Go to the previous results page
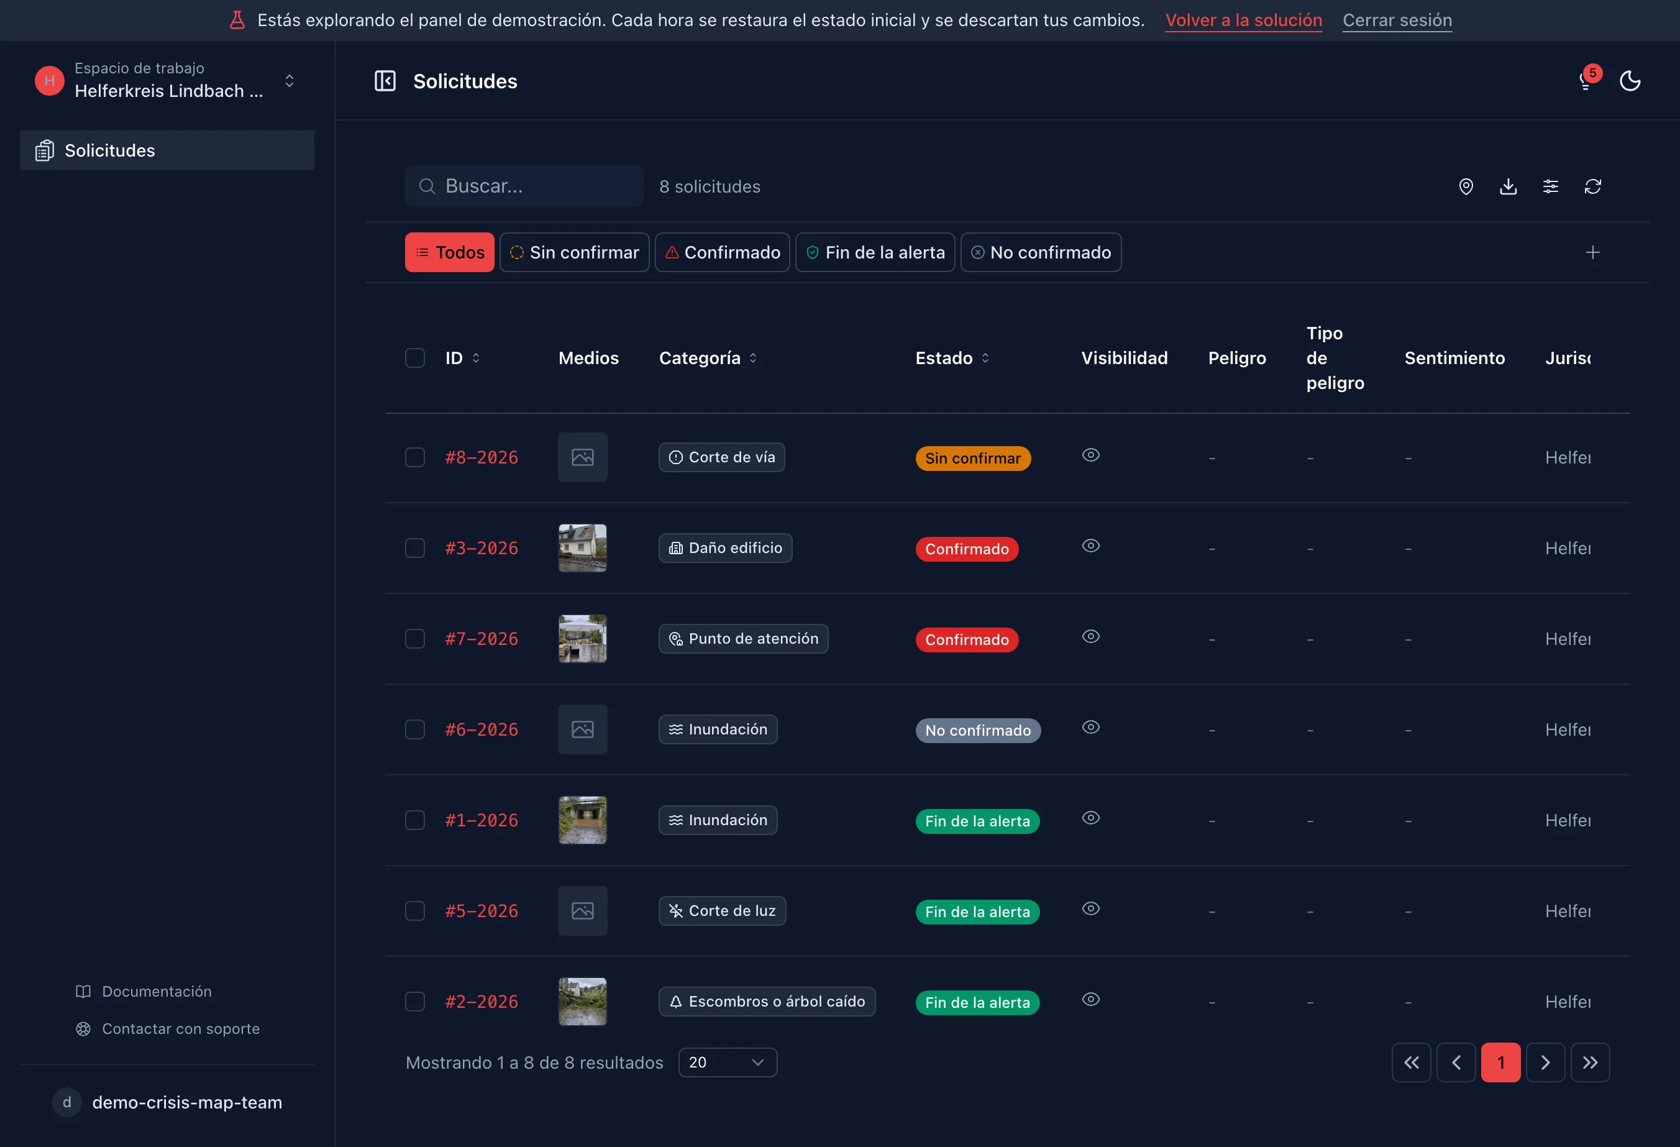 1456,1062
